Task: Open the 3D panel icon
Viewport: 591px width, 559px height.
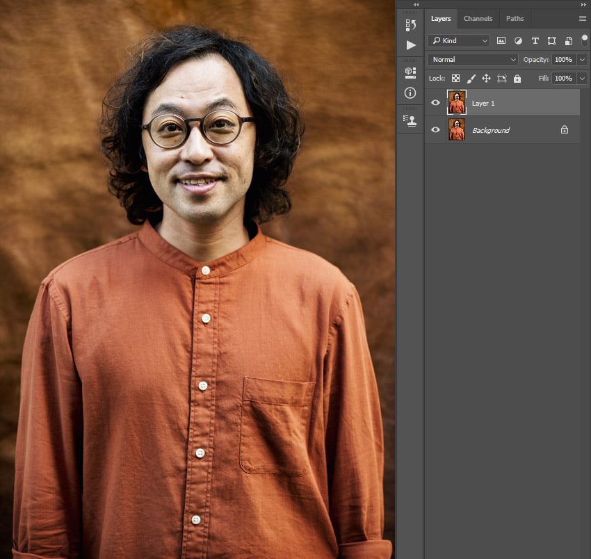Action: 410,72
